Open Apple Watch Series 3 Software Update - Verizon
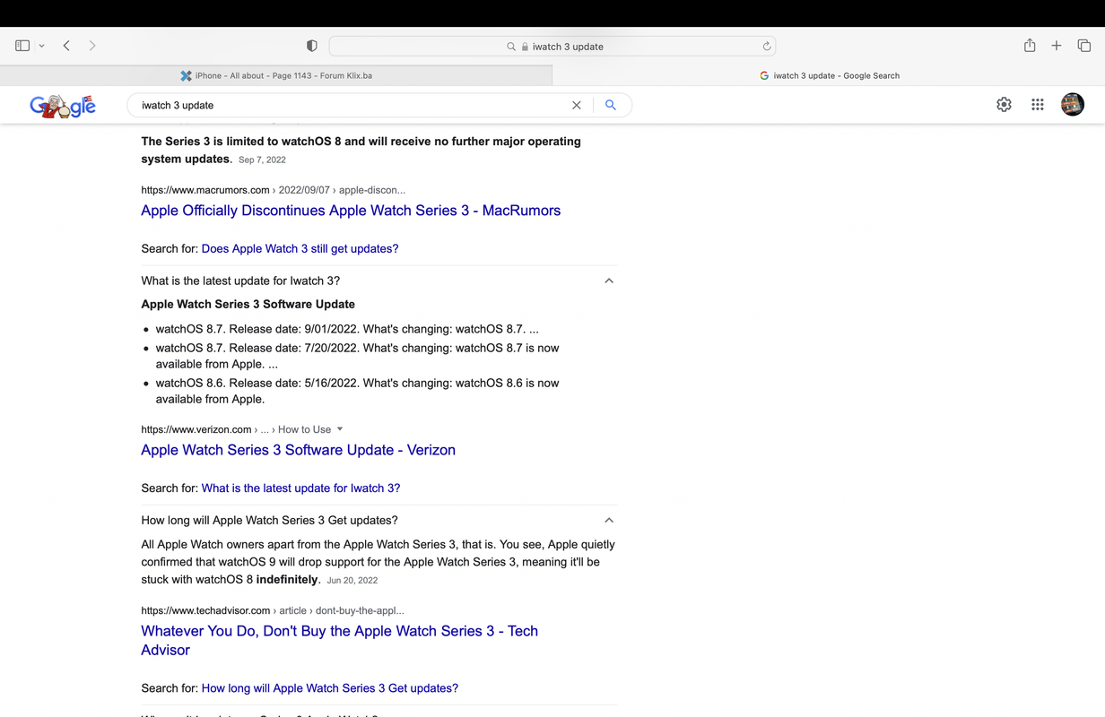This screenshot has width=1105, height=717. pos(298,450)
